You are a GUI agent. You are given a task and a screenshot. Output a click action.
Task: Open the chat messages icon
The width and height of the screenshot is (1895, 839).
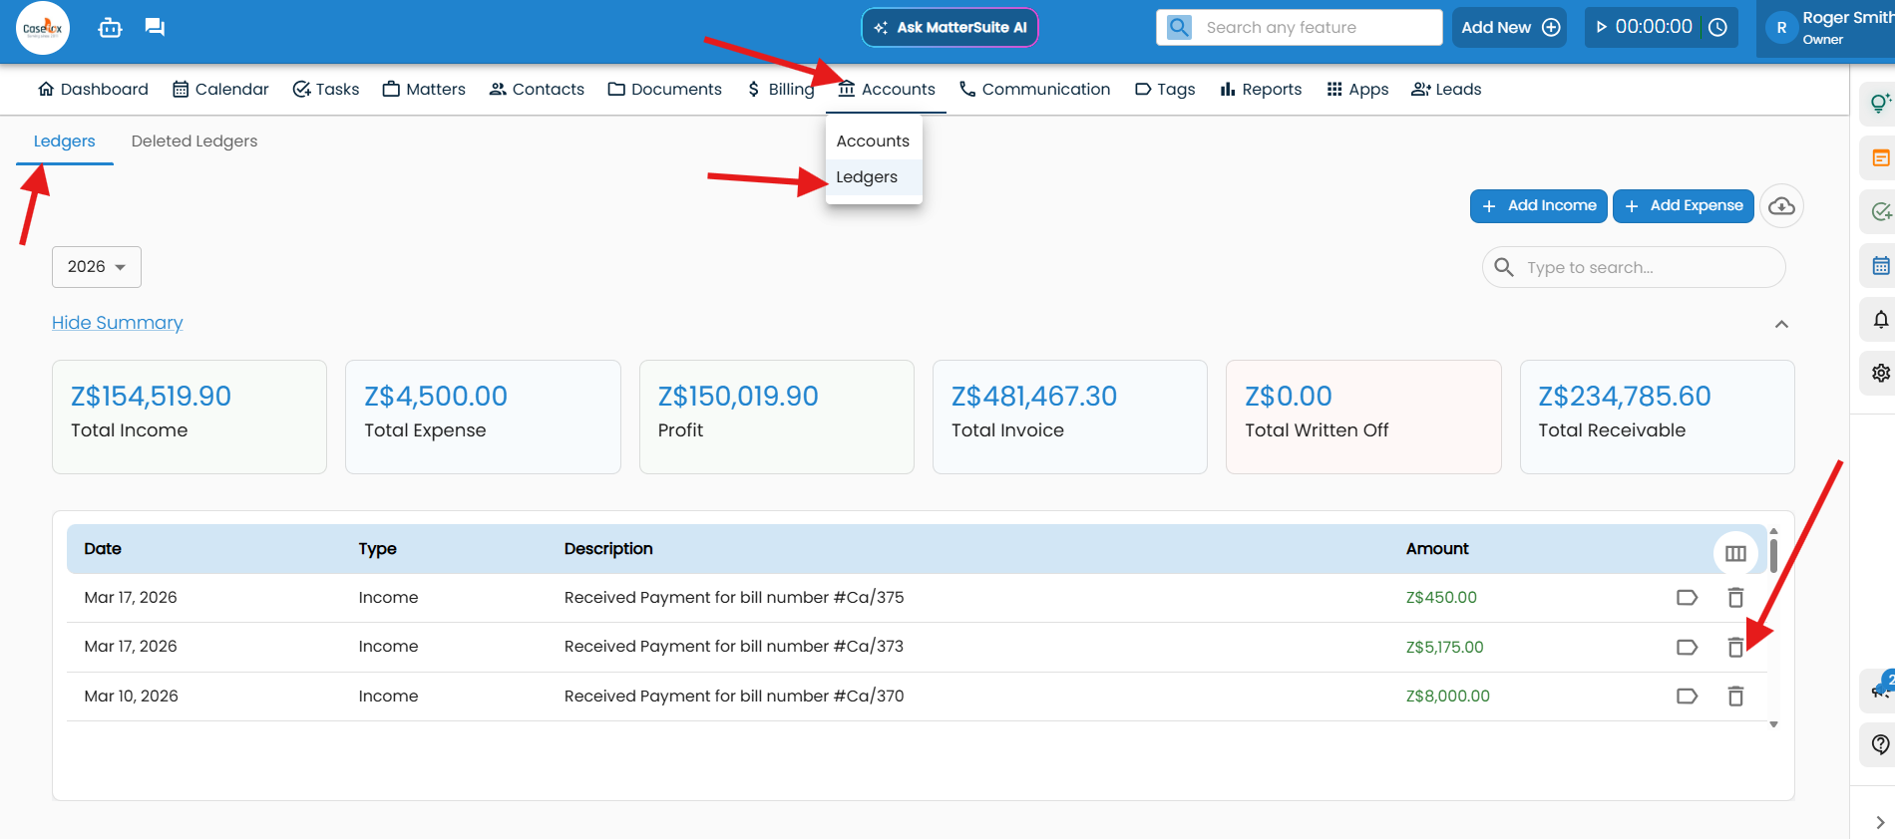point(155,27)
